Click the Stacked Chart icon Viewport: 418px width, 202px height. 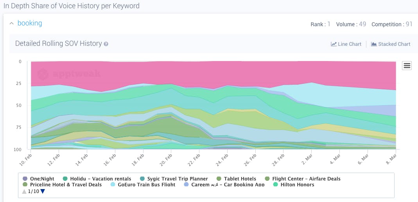[x=373, y=44]
